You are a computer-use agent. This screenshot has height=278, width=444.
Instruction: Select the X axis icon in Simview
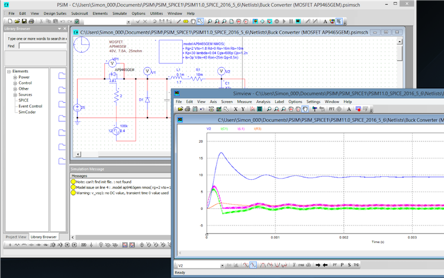(x=235, y=109)
